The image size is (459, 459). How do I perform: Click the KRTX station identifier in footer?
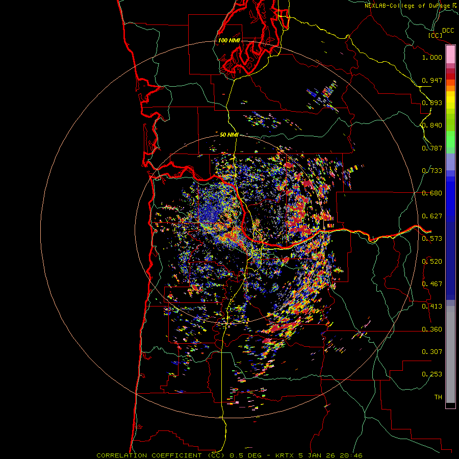click(x=285, y=455)
